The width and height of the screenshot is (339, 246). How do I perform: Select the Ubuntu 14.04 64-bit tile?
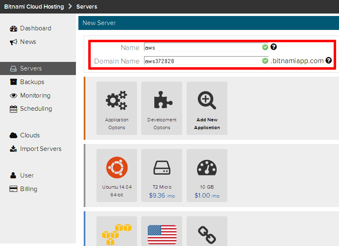tap(117, 175)
